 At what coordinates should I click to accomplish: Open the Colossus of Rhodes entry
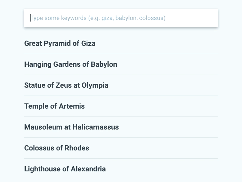point(57,148)
